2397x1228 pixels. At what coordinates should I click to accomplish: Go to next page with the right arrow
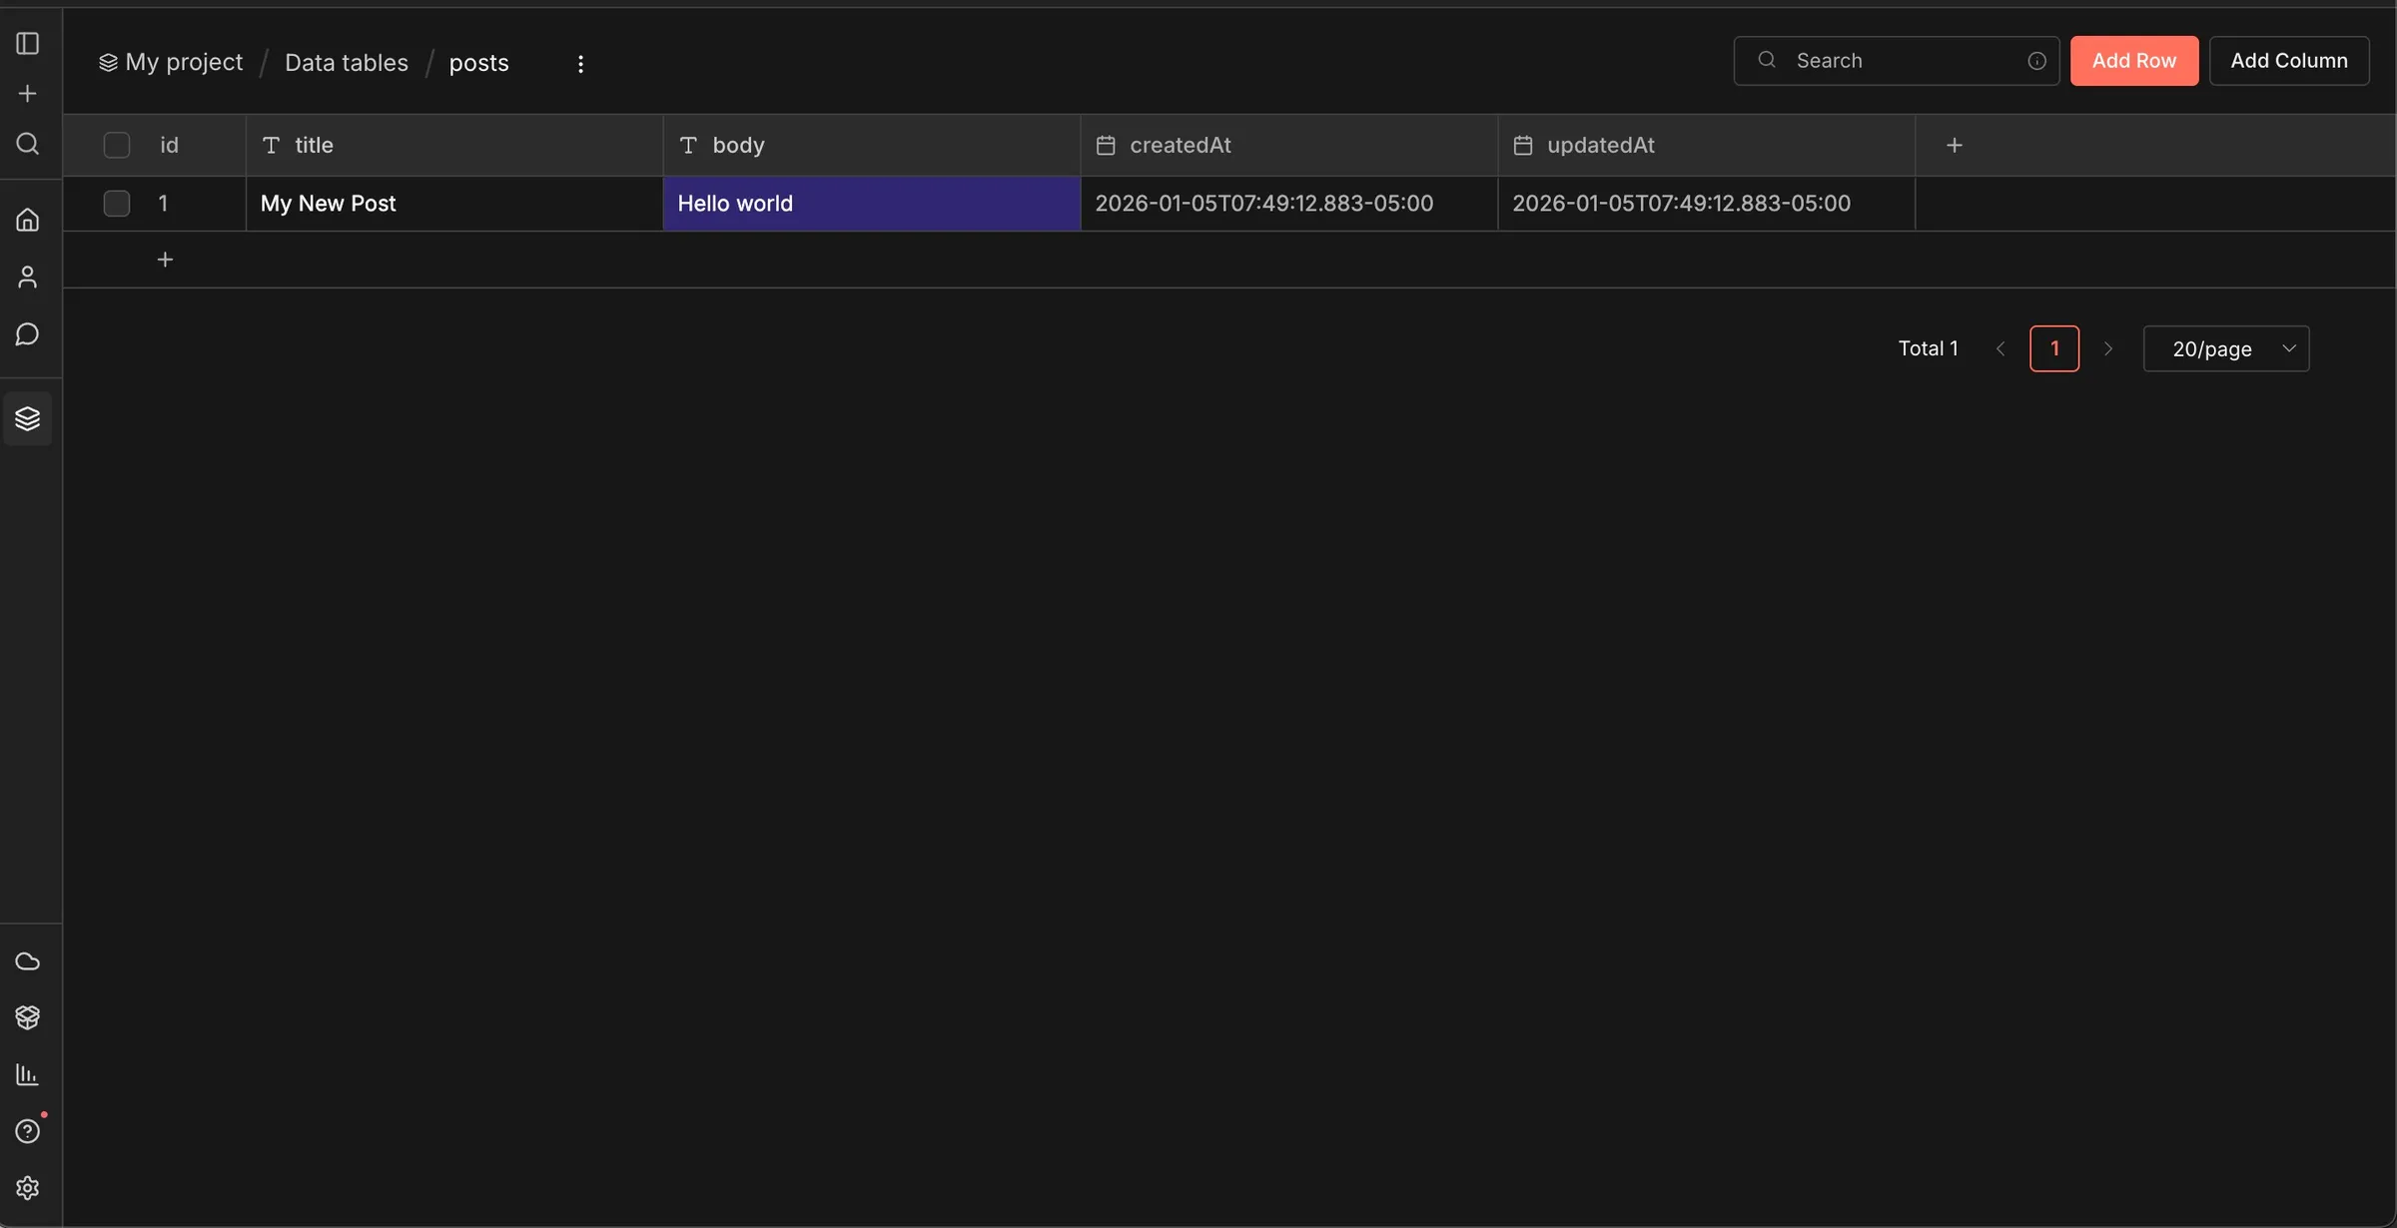tap(2108, 348)
